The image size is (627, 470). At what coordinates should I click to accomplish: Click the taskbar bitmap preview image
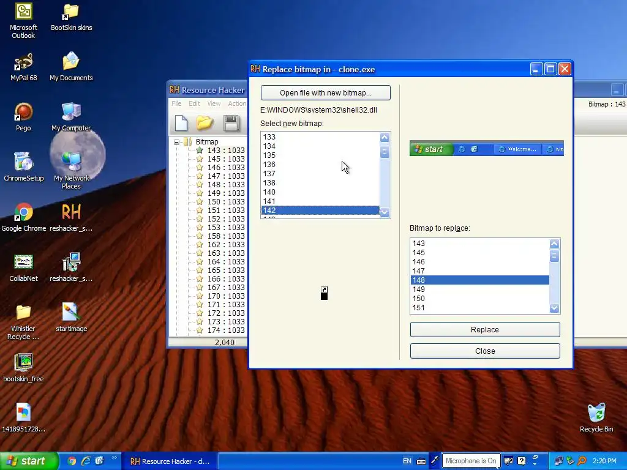[x=487, y=149]
